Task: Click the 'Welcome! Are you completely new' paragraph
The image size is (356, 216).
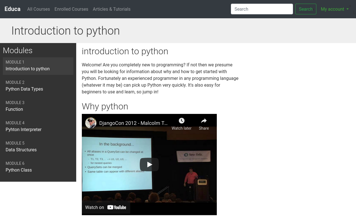Action: (160, 78)
